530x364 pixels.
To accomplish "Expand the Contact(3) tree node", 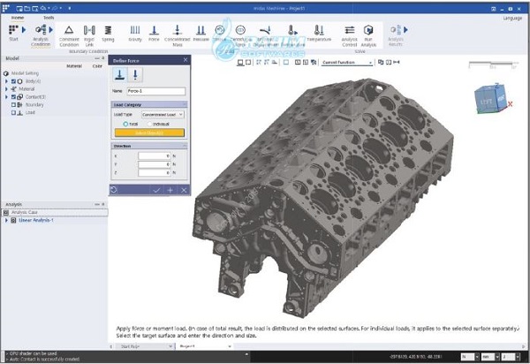I will [6, 97].
